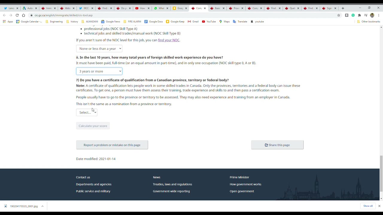The height and width of the screenshot is (215, 383).
Task: Open the YouTube bookmark
Action: point(209,21)
